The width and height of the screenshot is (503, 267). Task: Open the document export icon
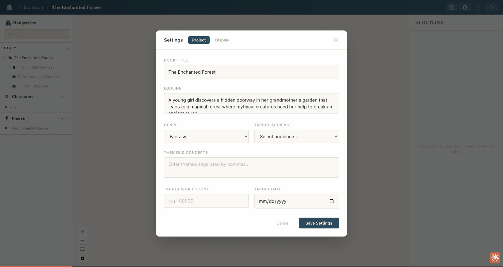pos(478,7)
